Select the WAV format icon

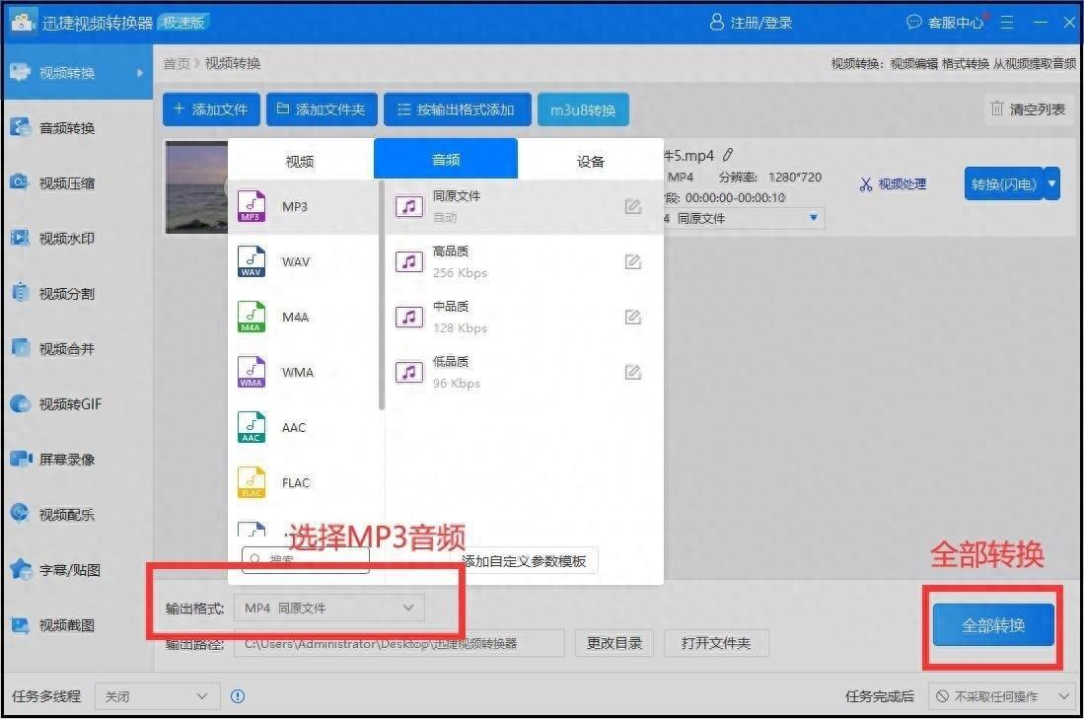(252, 262)
